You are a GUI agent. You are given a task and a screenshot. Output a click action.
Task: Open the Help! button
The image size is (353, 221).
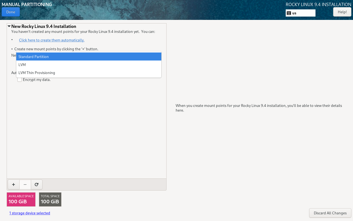342,12
